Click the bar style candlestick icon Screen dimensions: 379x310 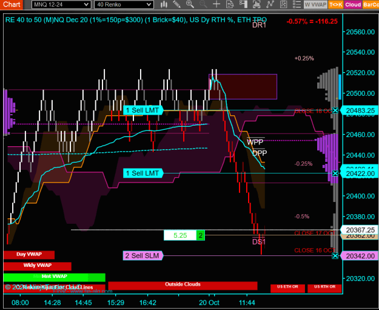(x=164, y=4)
